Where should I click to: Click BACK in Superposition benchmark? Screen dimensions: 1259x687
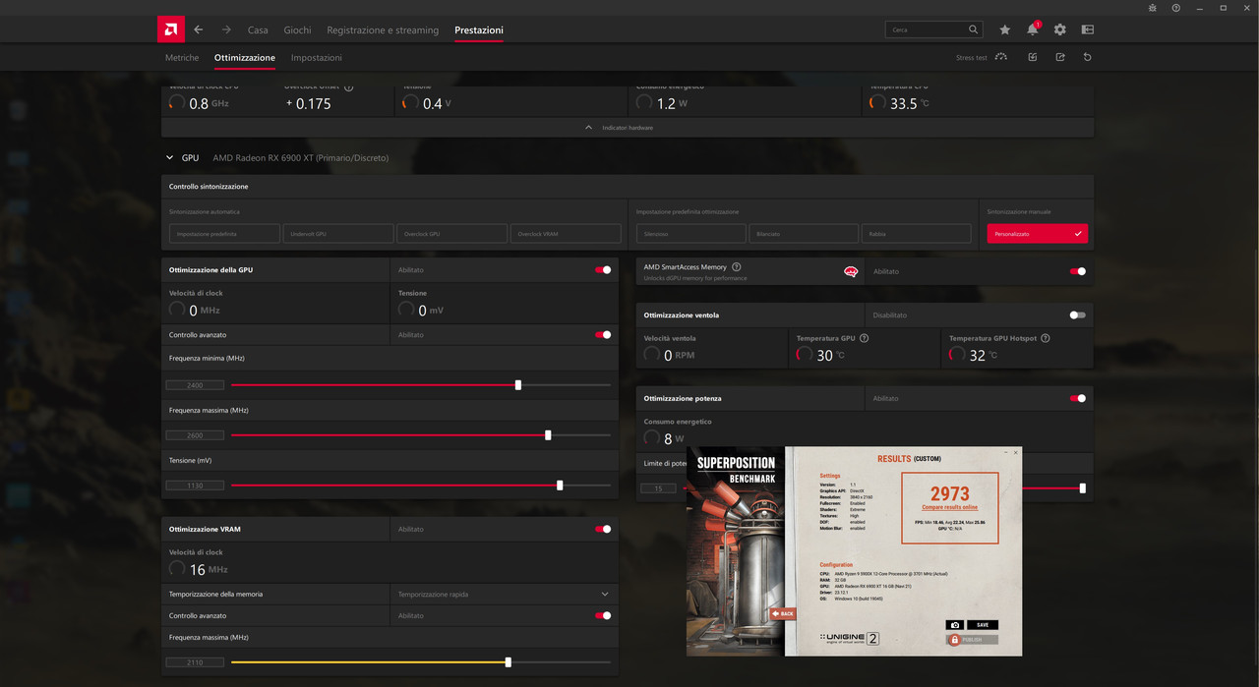[x=783, y=613]
